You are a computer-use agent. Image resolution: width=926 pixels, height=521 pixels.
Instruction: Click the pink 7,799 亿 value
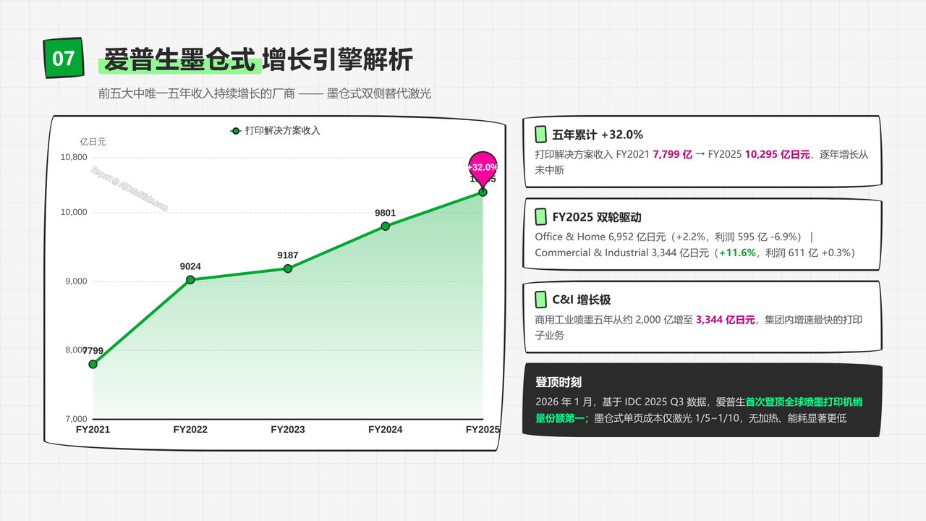pyautogui.click(x=672, y=155)
